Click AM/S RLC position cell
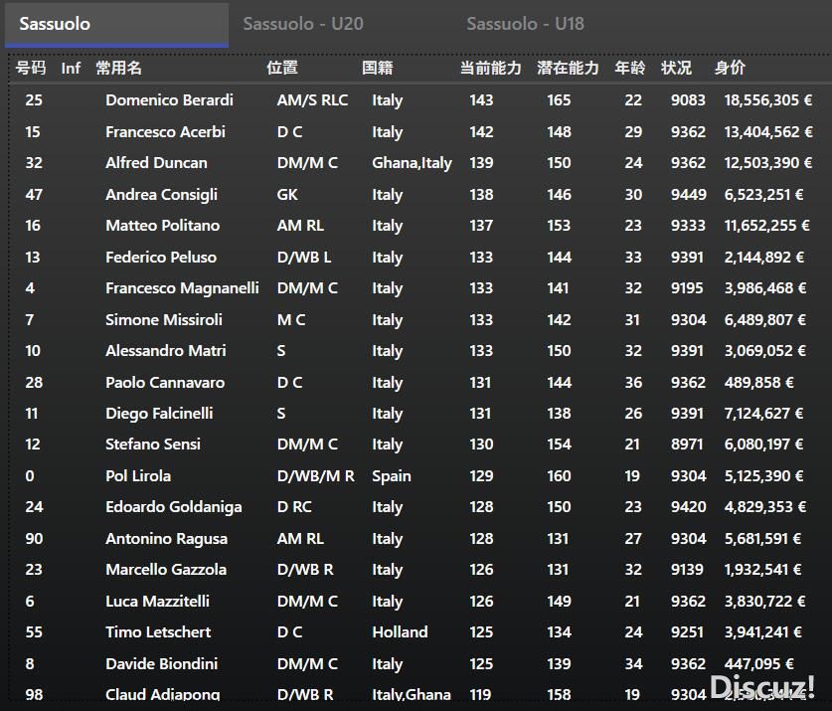Viewport: 832px width, 711px height. point(312,100)
